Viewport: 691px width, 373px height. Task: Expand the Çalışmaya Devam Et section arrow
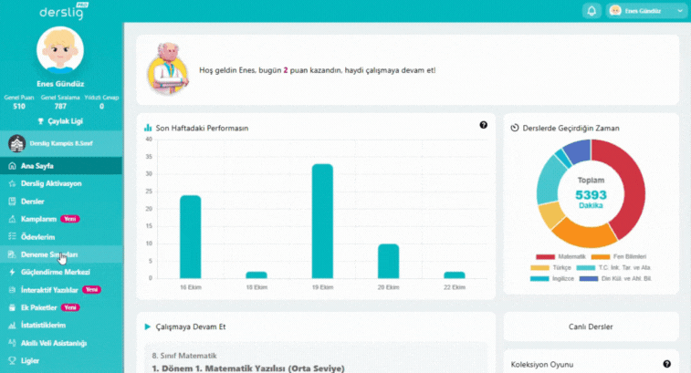147,326
